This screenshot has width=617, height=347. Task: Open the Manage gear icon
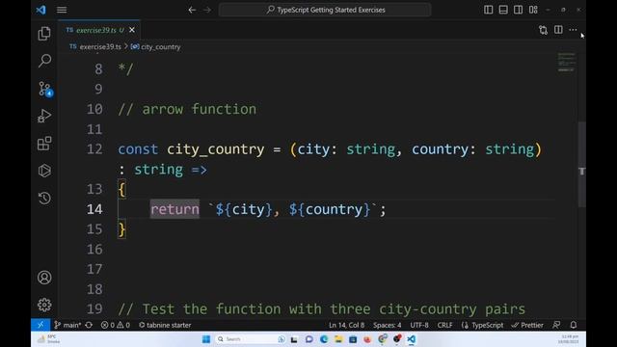pyautogui.click(x=44, y=305)
